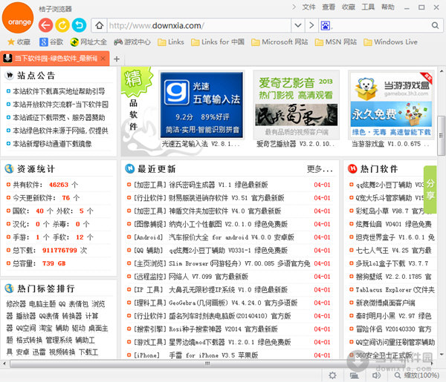Image resolution: width=446 pixels, height=382 pixels.
Task: Open the 收藏 menu
Action: [x=348, y=7]
